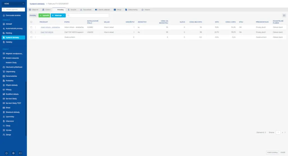Open settings gear in sidebar footer
Viewport: 288px width, 156px height.
[13, 153]
